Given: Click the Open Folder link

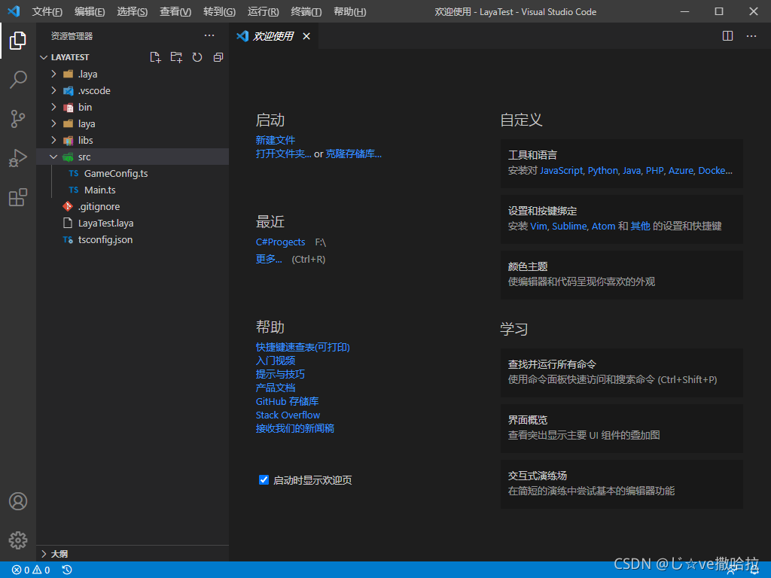Looking at the screenshot, I should 283,154.
